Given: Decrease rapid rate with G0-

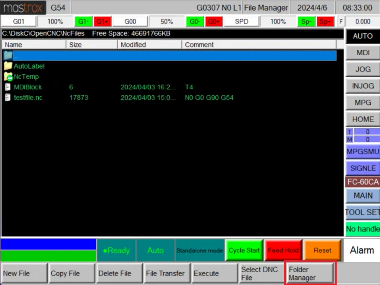Looking at the screenshot, I should tap(195, 22).
